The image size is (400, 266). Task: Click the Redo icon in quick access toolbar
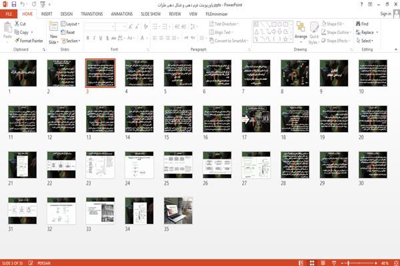[34, 5]
